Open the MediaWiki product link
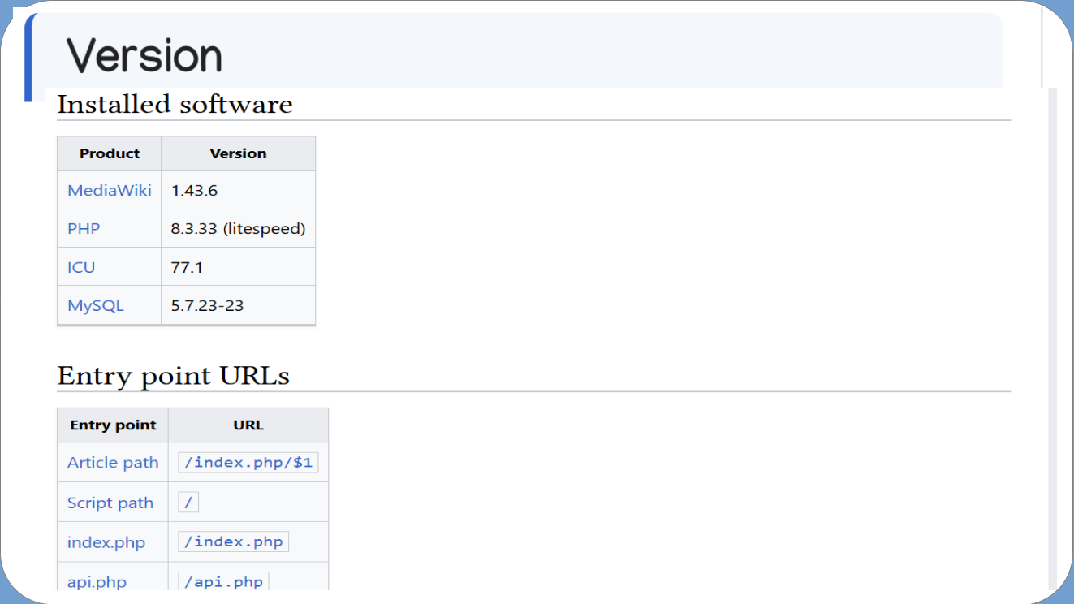Viewport: 1074px width, 604px height. click(110, 191)
